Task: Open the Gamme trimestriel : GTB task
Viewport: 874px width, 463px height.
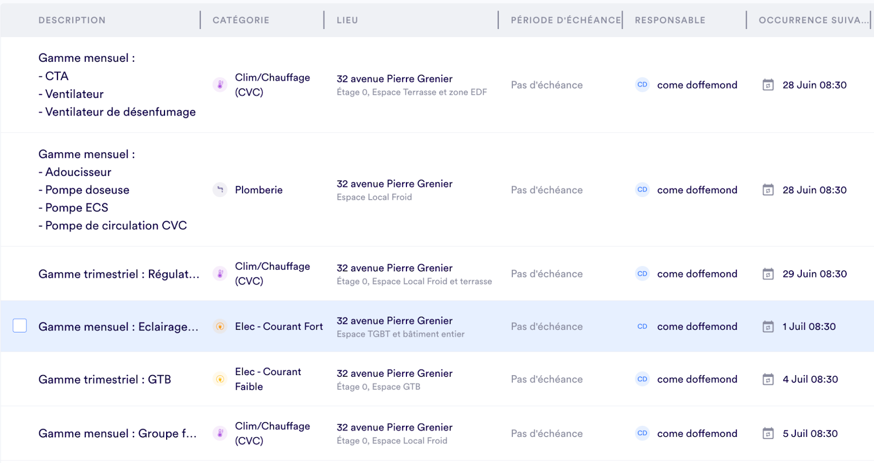Action: tap(105, 379)
